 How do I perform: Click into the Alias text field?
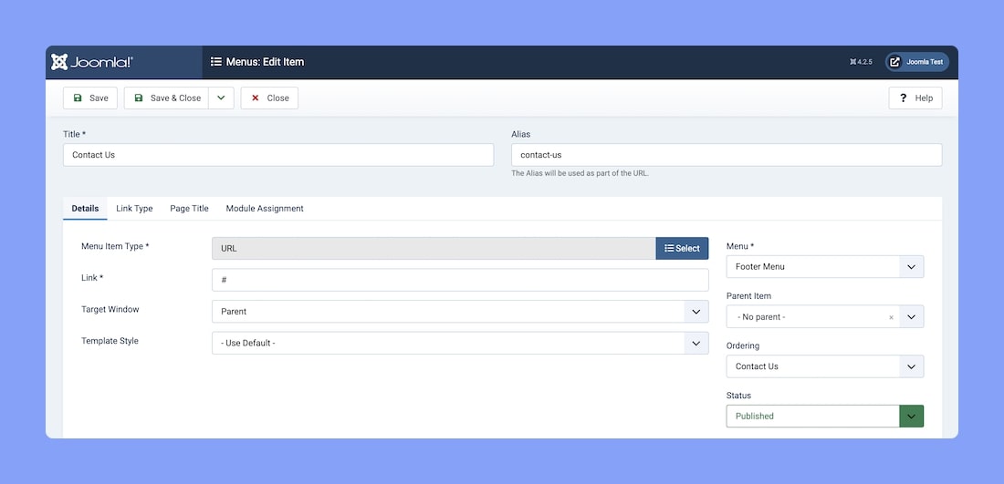[726, 155]
